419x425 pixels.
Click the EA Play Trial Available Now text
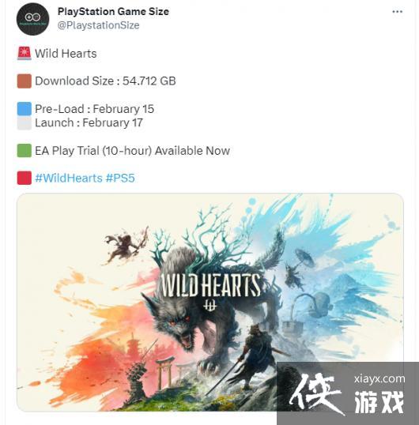(132, 151)
